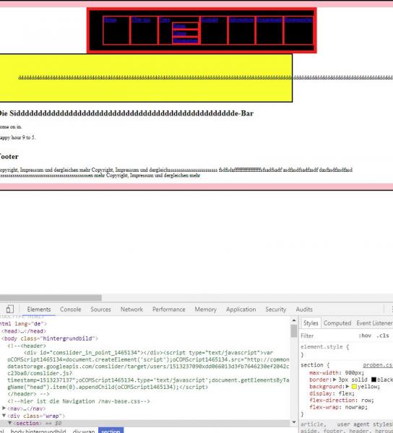Toggle the device toolbar icon in DevTools

tap(9, 309)
